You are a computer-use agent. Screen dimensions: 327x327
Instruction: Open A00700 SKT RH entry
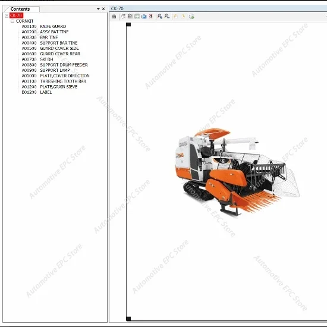(x=37, y=59)
